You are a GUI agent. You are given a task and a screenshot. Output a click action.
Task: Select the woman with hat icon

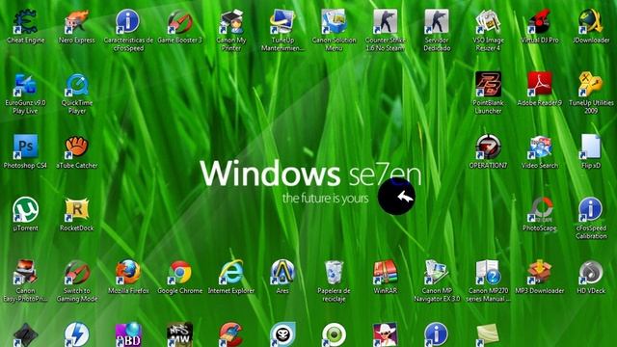[386, 334]
